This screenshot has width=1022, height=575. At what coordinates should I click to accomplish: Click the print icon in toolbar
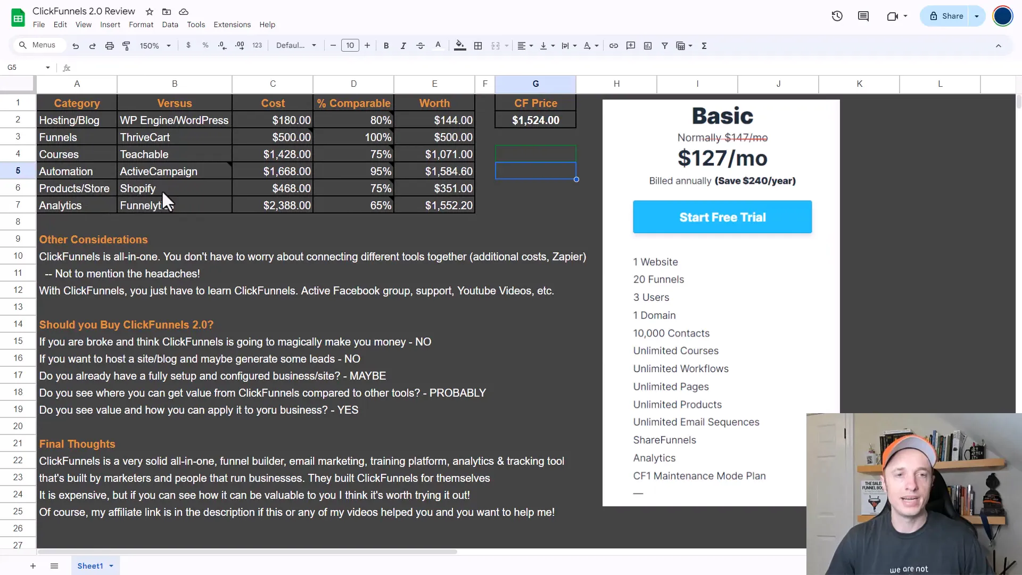click(110, 46)
